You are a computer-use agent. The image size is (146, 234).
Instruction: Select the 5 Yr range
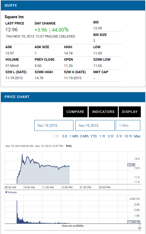coord(119,136)
